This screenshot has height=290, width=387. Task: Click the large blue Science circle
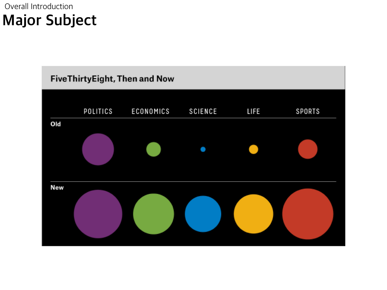tap(203, 214)
